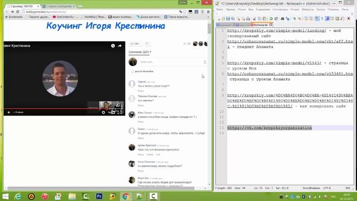
Task: Toggle indent guide in Notepad++ toolbar
Action: 327,18
